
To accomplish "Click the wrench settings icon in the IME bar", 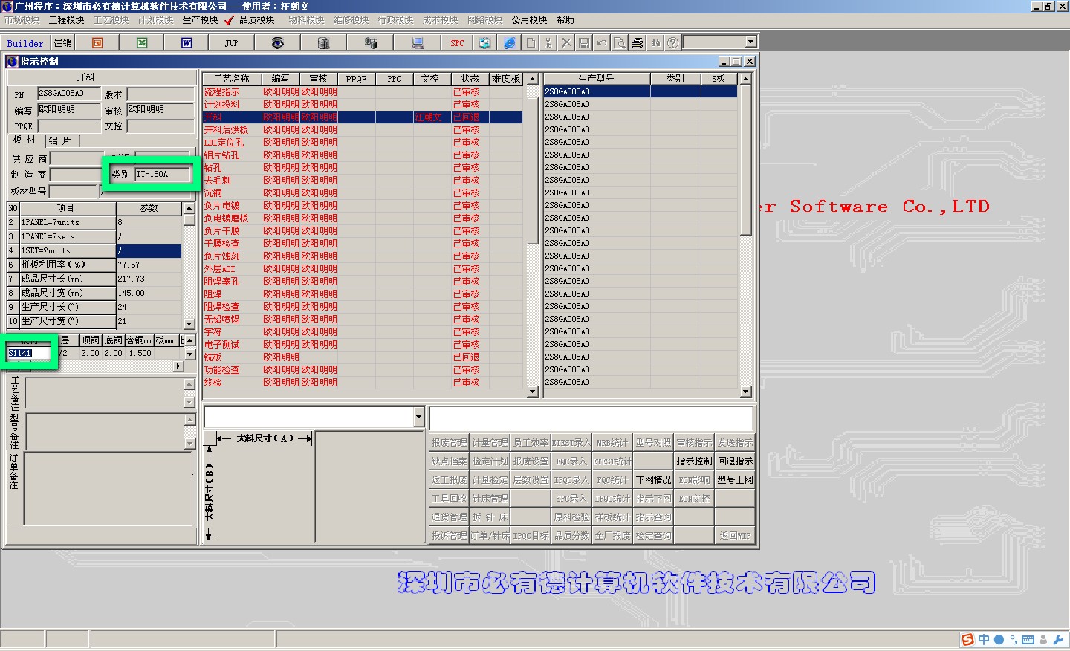I will point(1058,640).
